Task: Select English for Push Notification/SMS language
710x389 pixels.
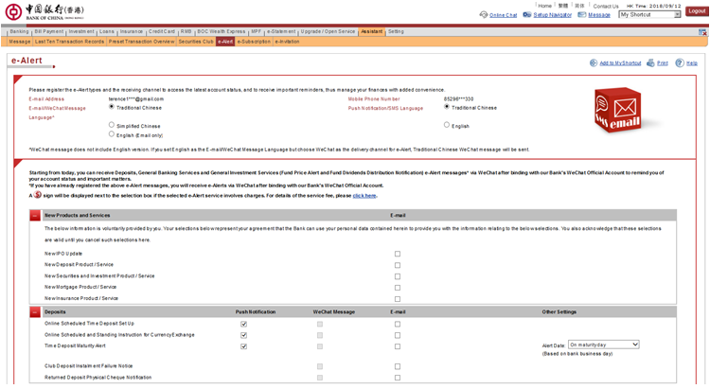Action: [x=447, y=125]
